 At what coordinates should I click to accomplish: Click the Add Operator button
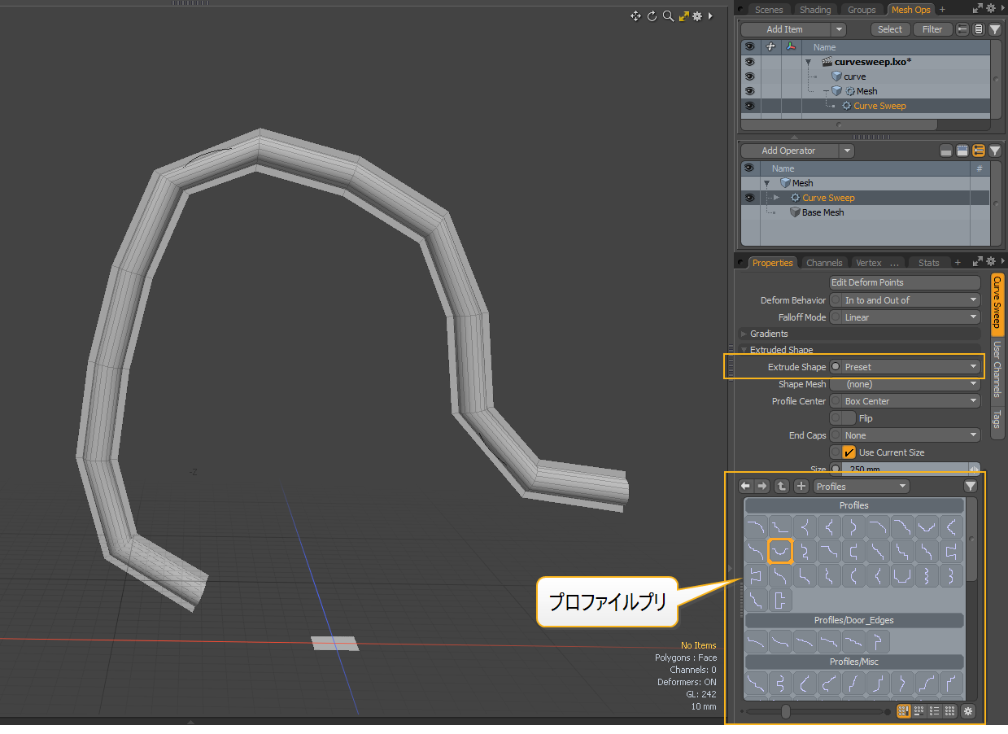click(788, 151)
